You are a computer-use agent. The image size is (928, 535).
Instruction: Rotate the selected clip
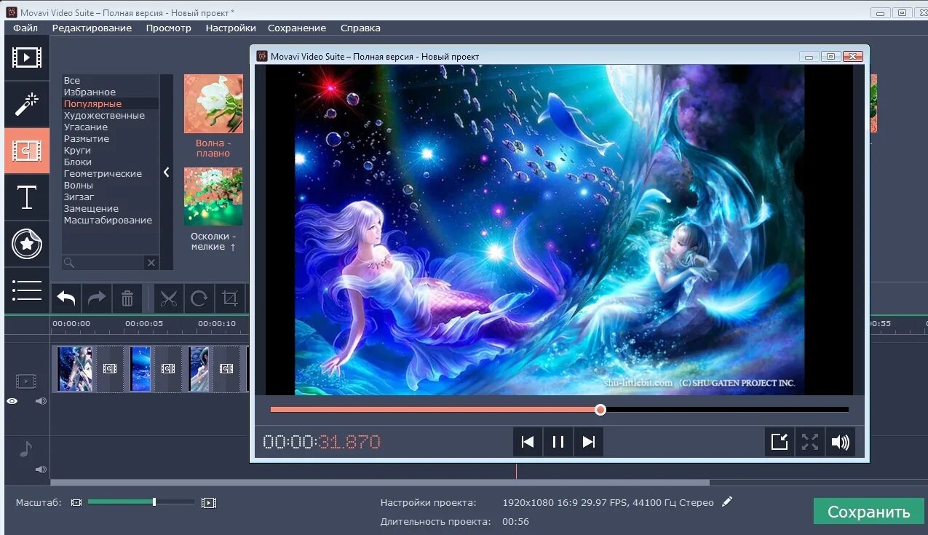point(199,298)
